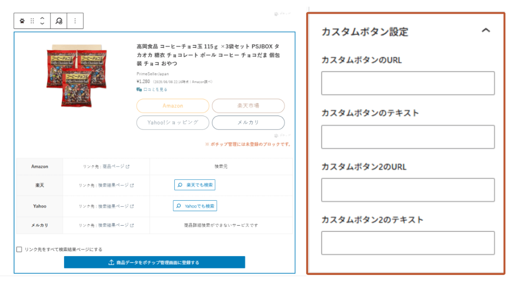Click the external link icon in Yahoo row
The image size is (513, 289).
point(132,206)
